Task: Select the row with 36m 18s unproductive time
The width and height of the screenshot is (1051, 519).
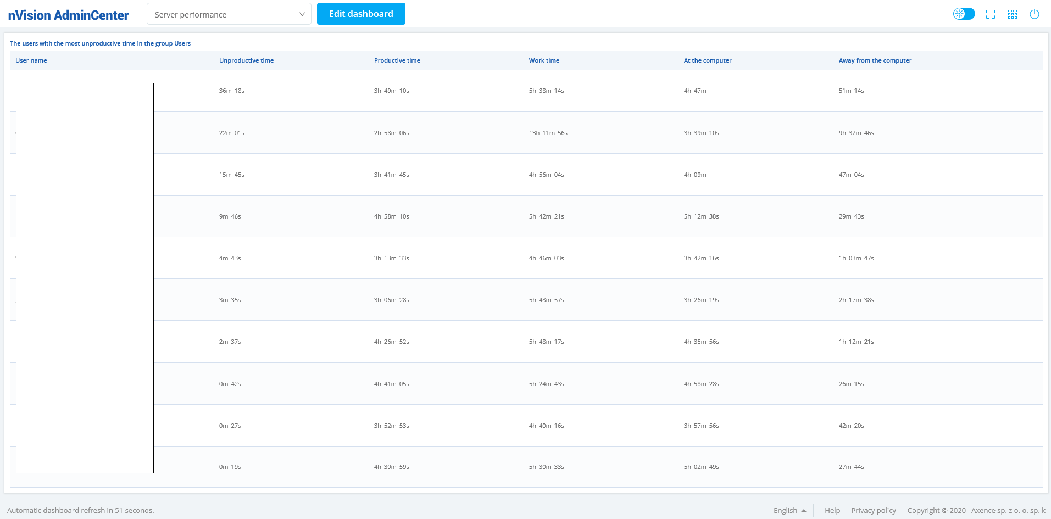Action: [231, 91]
